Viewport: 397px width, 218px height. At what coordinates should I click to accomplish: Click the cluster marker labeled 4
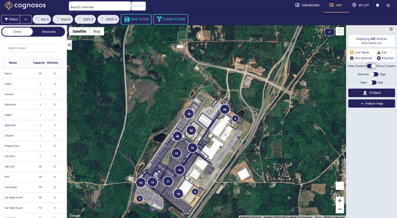(235, 118)
